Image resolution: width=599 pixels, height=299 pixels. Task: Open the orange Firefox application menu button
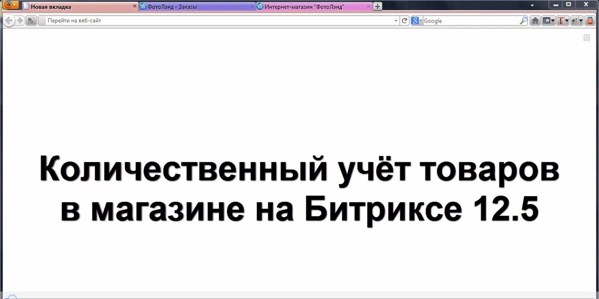pyautogui.click(x=10, y=5)
